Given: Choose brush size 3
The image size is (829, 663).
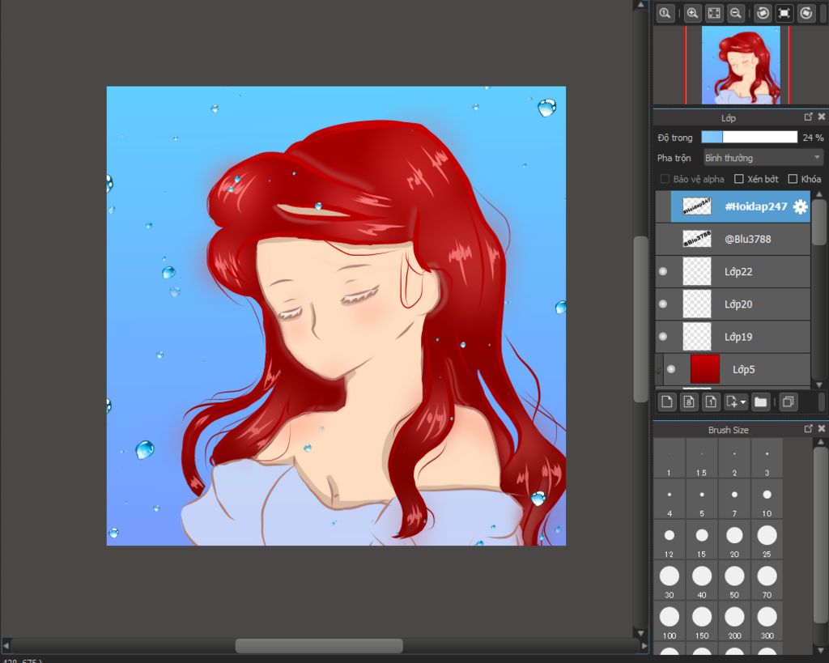Looking at the screenshot, I should coord(767,458).
